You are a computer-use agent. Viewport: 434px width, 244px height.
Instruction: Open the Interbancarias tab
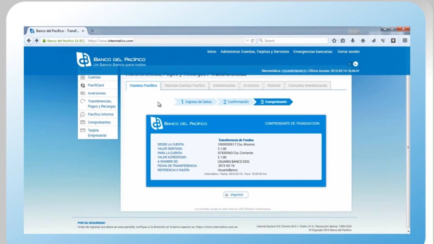tap(224, 85)
